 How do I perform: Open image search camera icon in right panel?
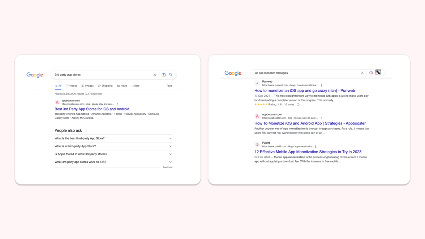coord(371,73)
